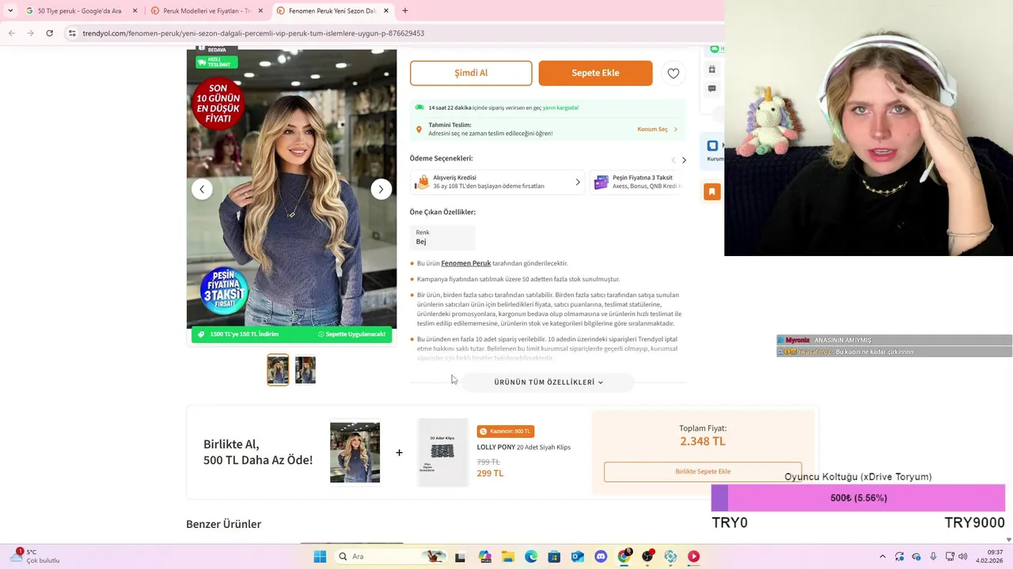The width and height of the screenshot is (1013, 569).
Task: Close the '50 Tlye peruk' Google tab
Action: (135, 11)
